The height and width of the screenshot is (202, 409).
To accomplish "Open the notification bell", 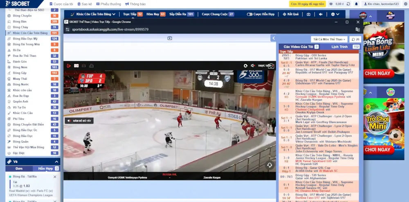I will [x=356, y=4].
